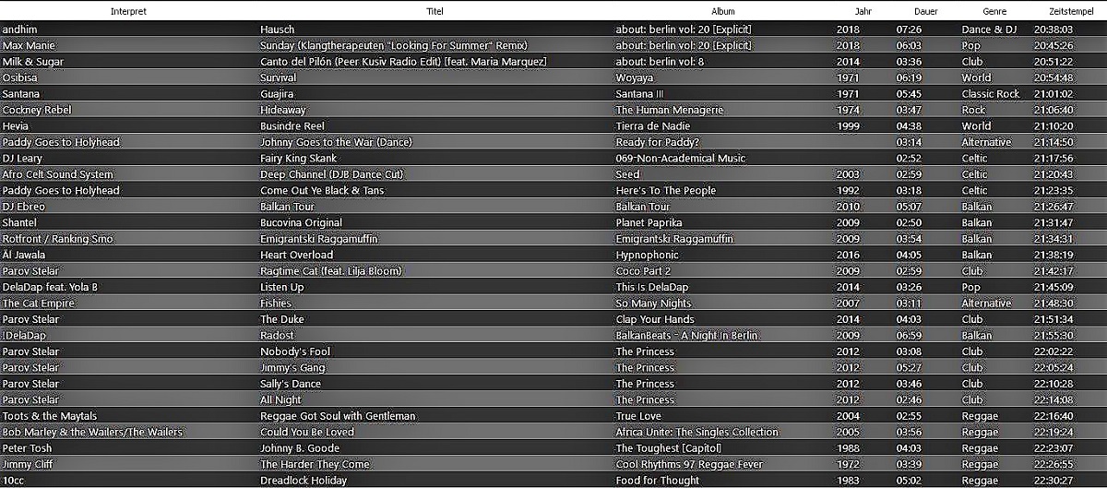Select Osibisa's track Survival
Image resolution: width=1107 pixels, height=488 pixels.
pyautogui.click(x=279, y=77)
